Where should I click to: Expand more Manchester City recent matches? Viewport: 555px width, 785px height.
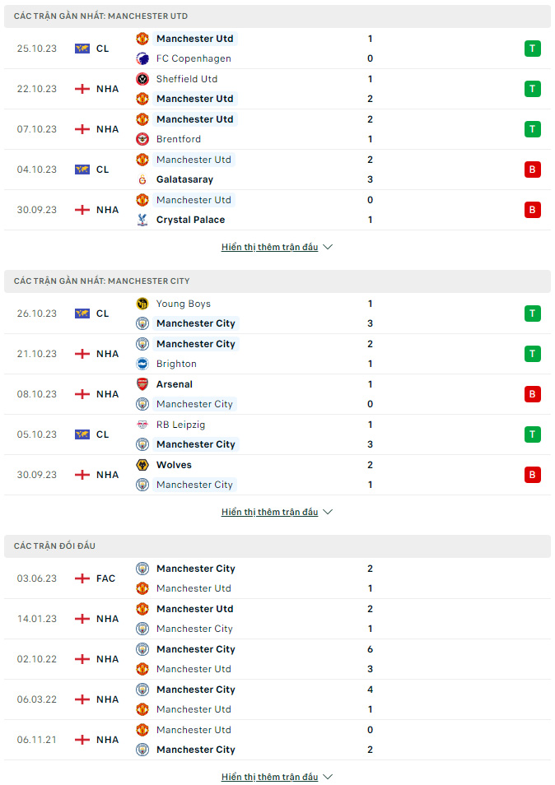277,512
